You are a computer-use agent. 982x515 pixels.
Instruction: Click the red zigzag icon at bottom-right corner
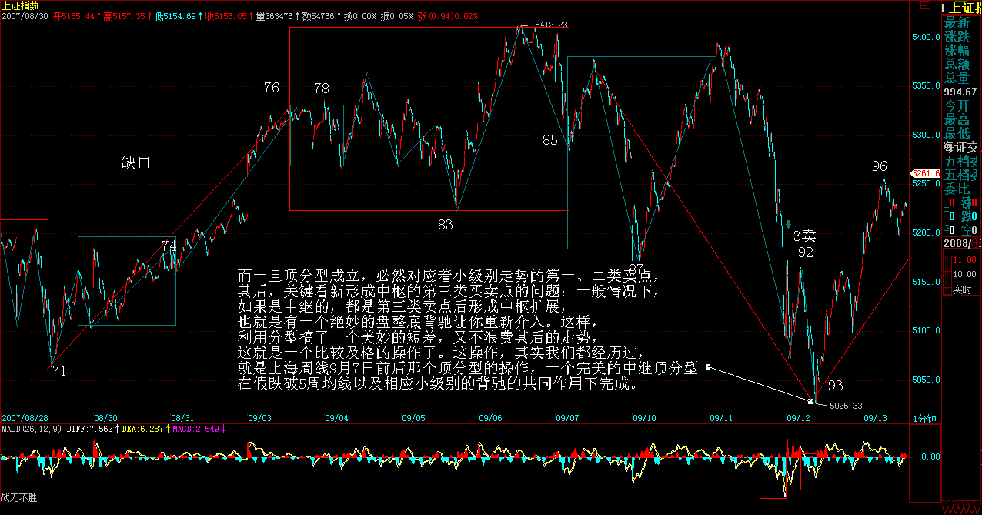[962, 509]
